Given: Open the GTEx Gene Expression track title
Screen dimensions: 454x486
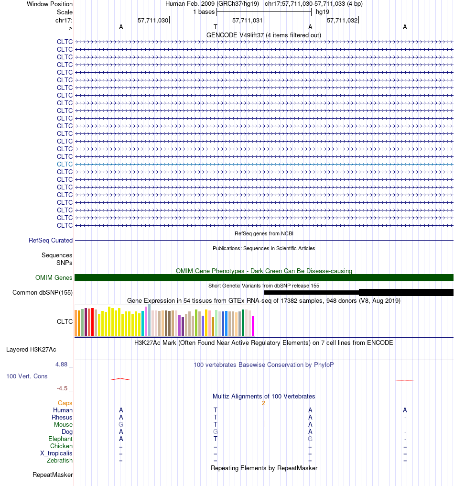Looking at the screenshot, I should coord(263,301).
